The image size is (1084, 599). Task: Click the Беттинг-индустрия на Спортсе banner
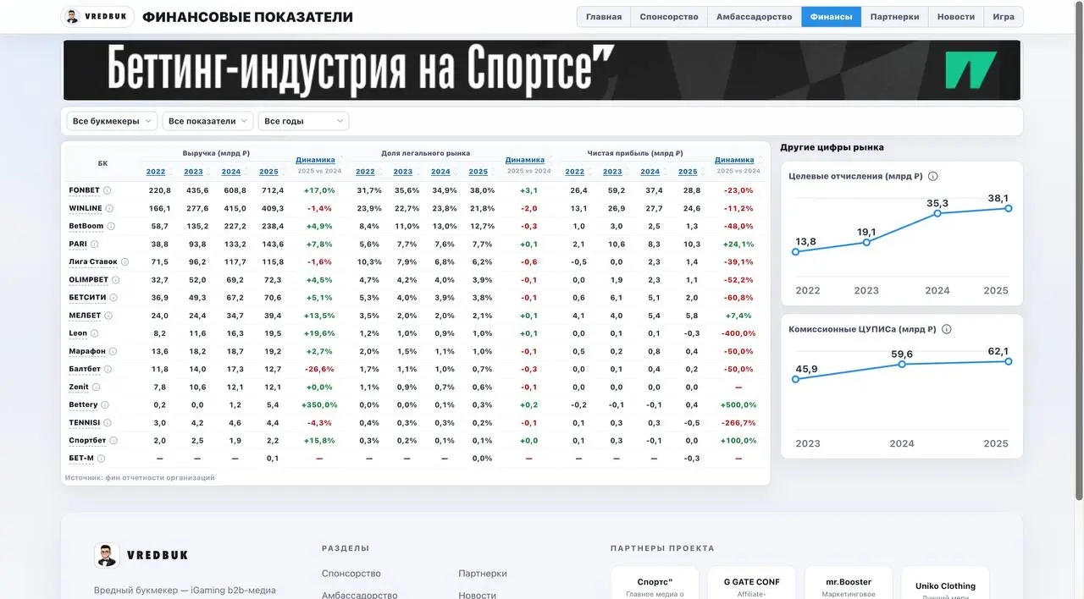click(x=542, y=70)
